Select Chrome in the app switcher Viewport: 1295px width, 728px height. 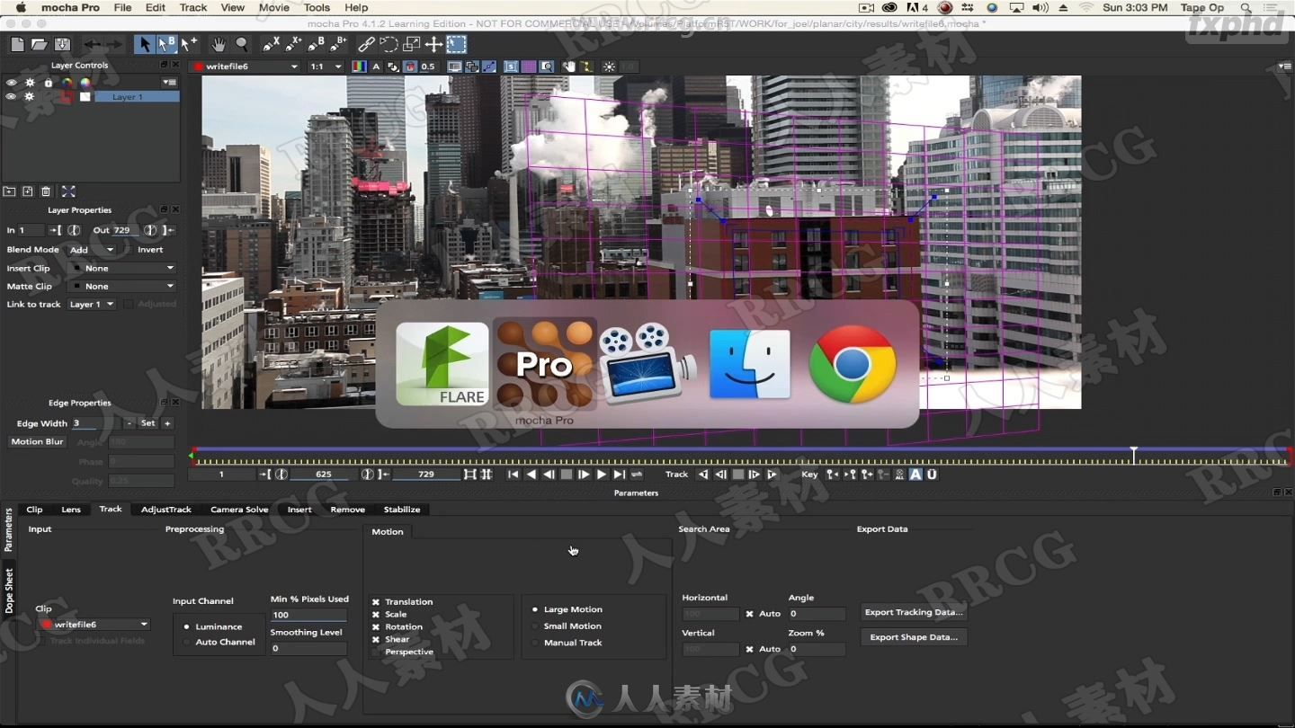[x=853, y=364]
